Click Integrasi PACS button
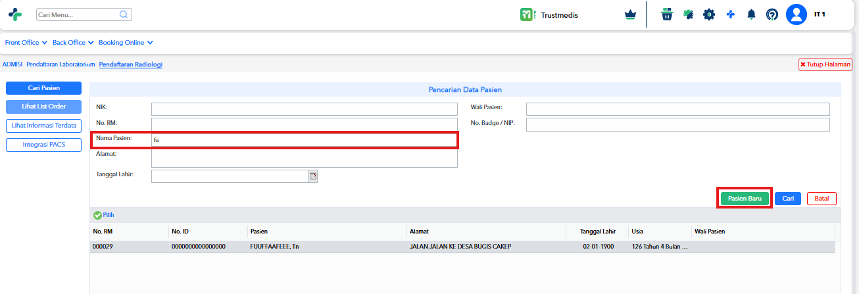Screen dimensions: 859x294 (x=43, y=145)
